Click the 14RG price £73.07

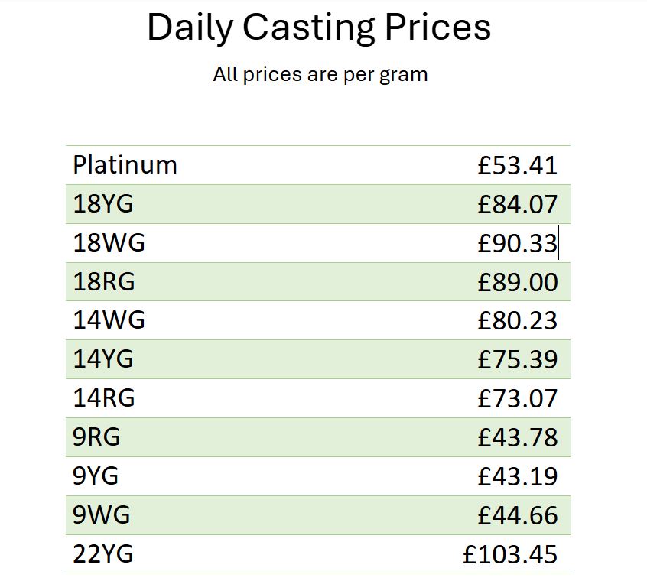tap(518, 399)
